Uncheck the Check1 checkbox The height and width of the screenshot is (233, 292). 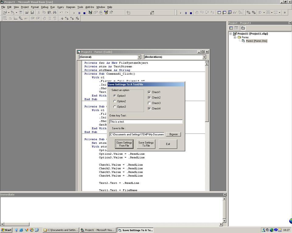149,92
